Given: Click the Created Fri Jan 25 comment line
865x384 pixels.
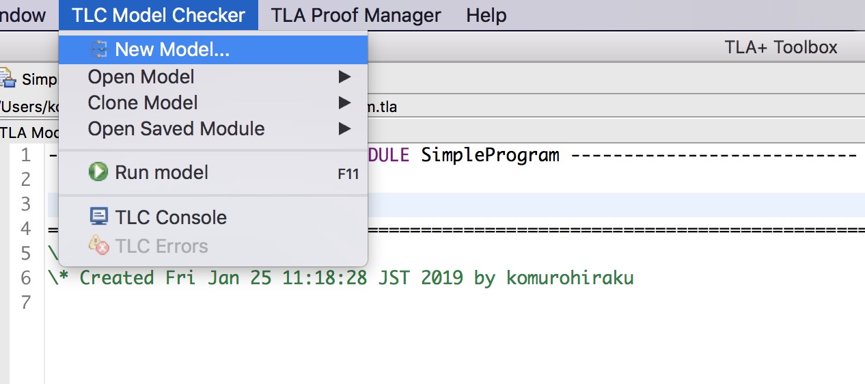Looking at the screenshot, I should (x=341, y=278).
